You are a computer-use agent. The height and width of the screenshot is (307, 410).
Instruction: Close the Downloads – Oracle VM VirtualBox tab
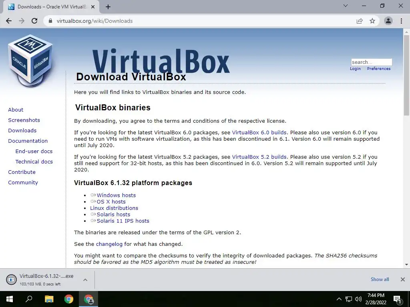(x=93, y=7)
